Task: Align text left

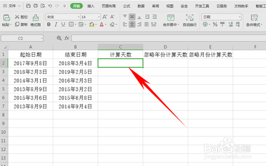Action: [125, 24]
